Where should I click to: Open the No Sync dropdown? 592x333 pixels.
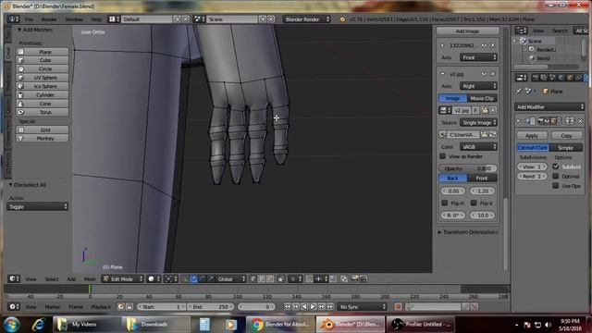point(363,306)
